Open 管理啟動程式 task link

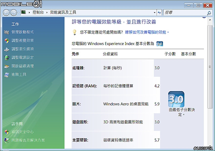pyautogui.click(x=23, y=32)
